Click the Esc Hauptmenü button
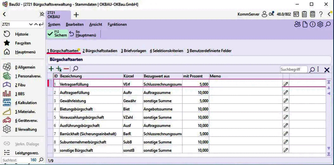This screenshot has height=165, width=334. coord(83,34)
